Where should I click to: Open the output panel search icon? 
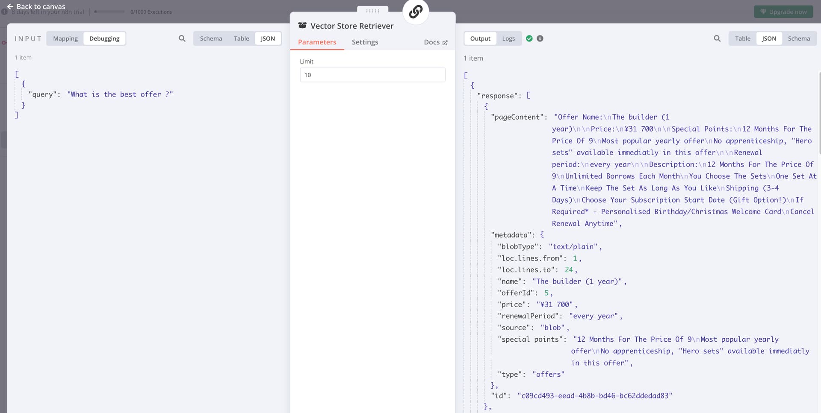717,38
